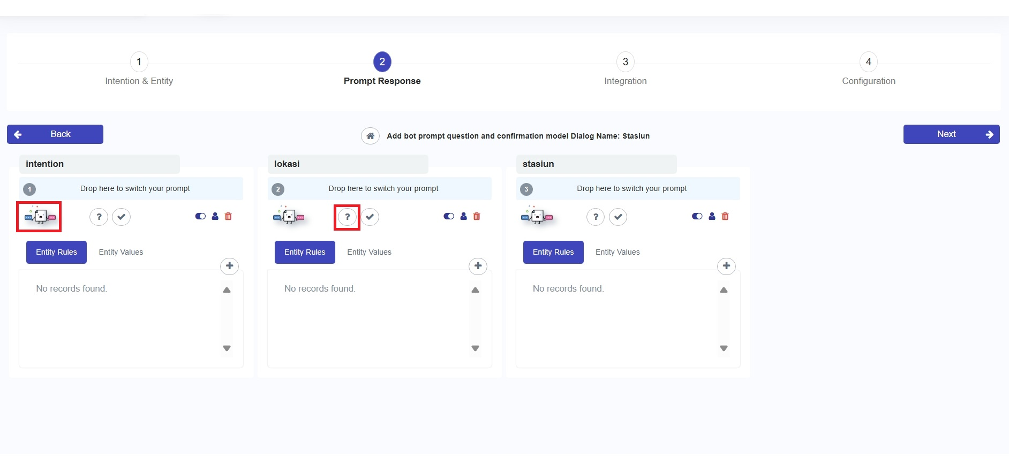Add entity rule with plus in stasiun card
Screen dimensions: 1009x473
(x=726, y=266)
